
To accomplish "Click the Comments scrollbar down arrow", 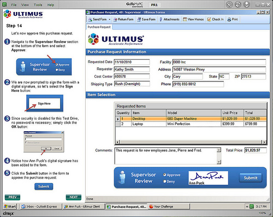I will 219,162.
